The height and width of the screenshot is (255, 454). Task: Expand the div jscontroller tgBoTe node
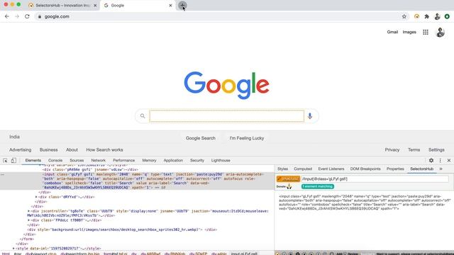point(28,211)
